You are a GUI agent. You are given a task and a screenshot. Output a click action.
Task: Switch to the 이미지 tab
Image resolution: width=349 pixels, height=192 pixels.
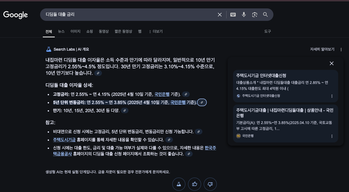coord(76,31)
